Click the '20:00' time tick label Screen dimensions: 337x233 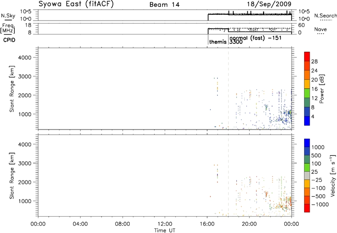coord(249,224)
